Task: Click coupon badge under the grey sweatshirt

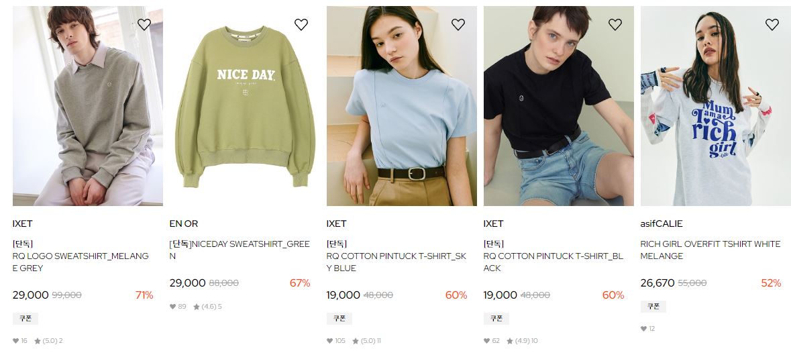Action: click(x=25, y=319)
